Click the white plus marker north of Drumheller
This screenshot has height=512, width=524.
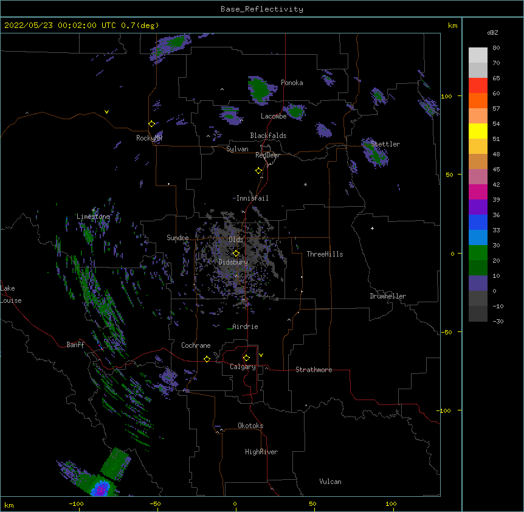click(x=372, y=228)
